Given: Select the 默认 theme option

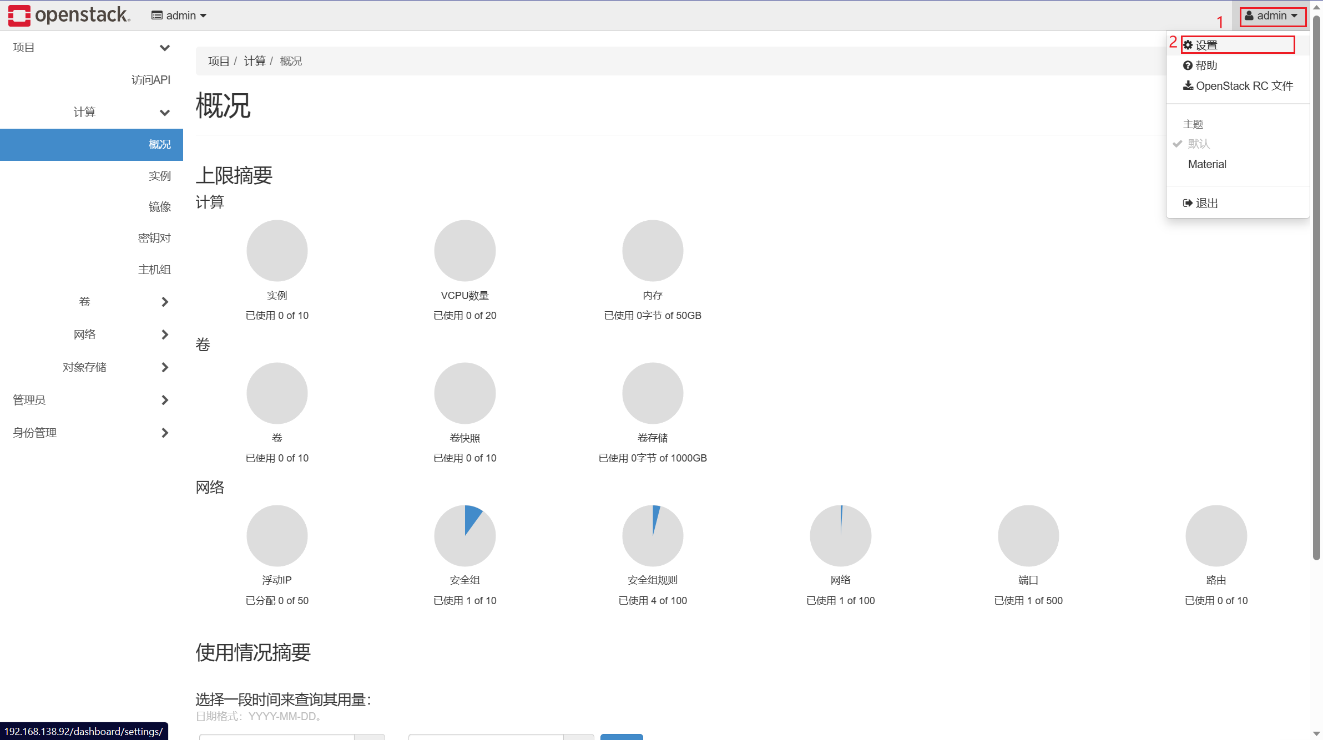Looking at the screenshot, I should [x=1199, y=144].
